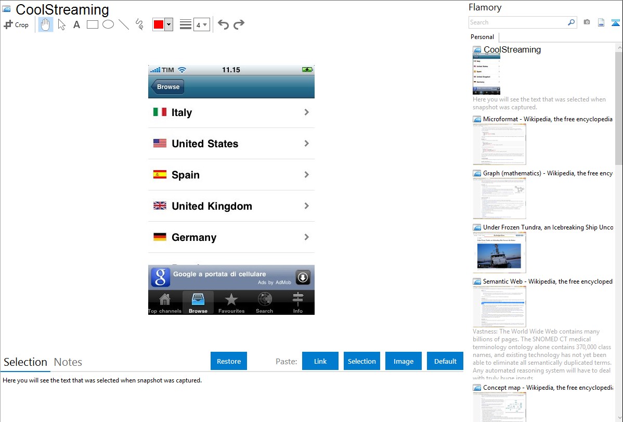The width and height of the screenshot is (623, 422).
Task: Select the straight line tool
Action: pos(124,24)
